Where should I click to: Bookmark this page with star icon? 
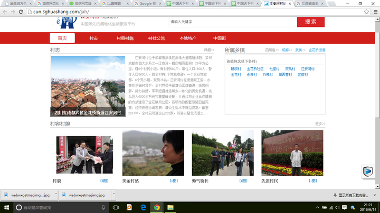(x=366, y=11)
